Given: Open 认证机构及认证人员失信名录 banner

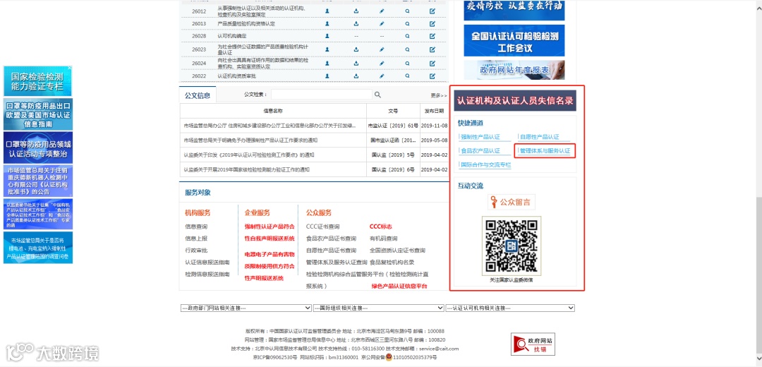Looking at the screenshot, I should (516, 101).
